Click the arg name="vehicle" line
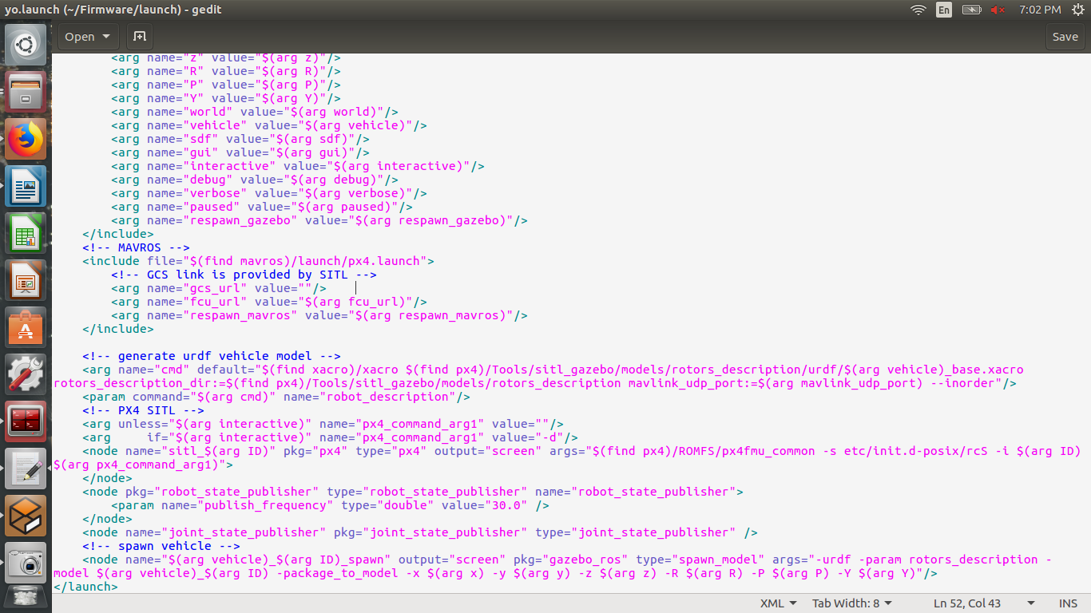The height and width of the screenshot is (613, 1091). click(x=268, y=125)
